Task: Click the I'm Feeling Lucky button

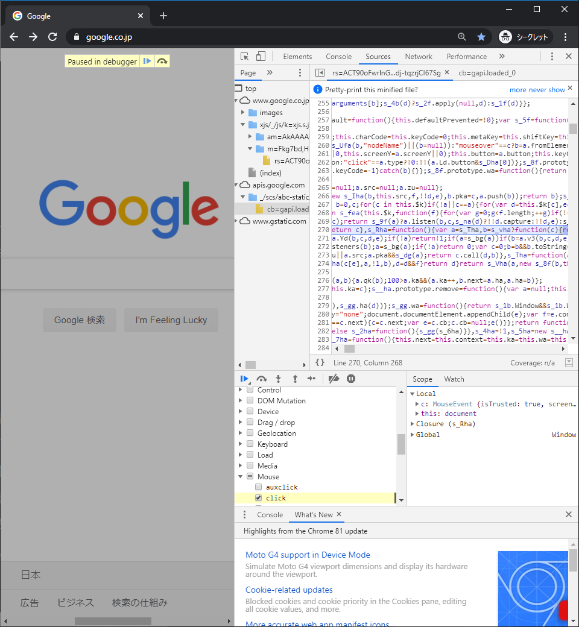Action: [x=171, y=320]
